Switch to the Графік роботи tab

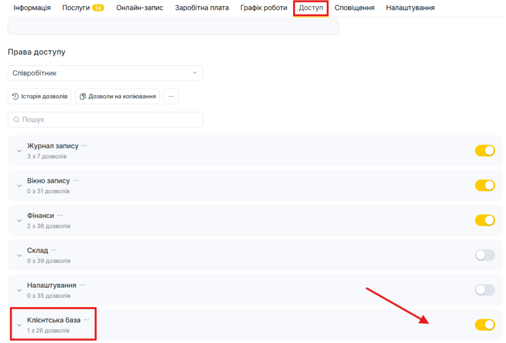263,8
